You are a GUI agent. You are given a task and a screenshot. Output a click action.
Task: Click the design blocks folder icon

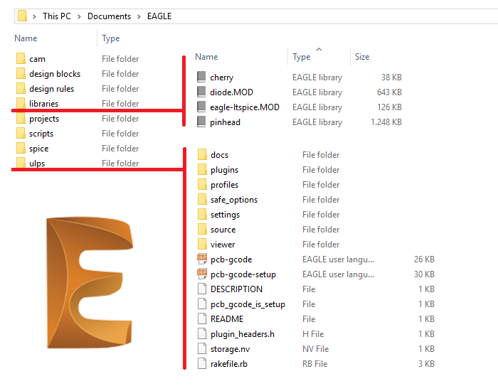tap(21, 74)
